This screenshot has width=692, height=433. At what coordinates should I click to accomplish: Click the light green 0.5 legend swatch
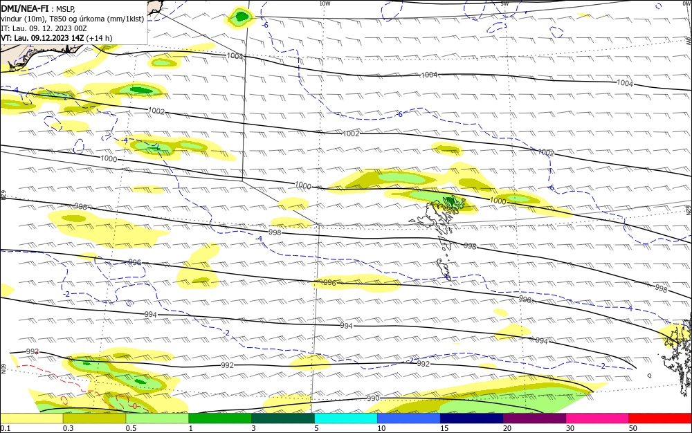[157, 418]
